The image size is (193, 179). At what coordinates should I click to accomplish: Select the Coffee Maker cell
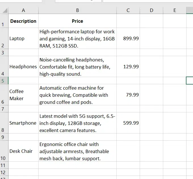pyautogui.click(x=23, y=95)
